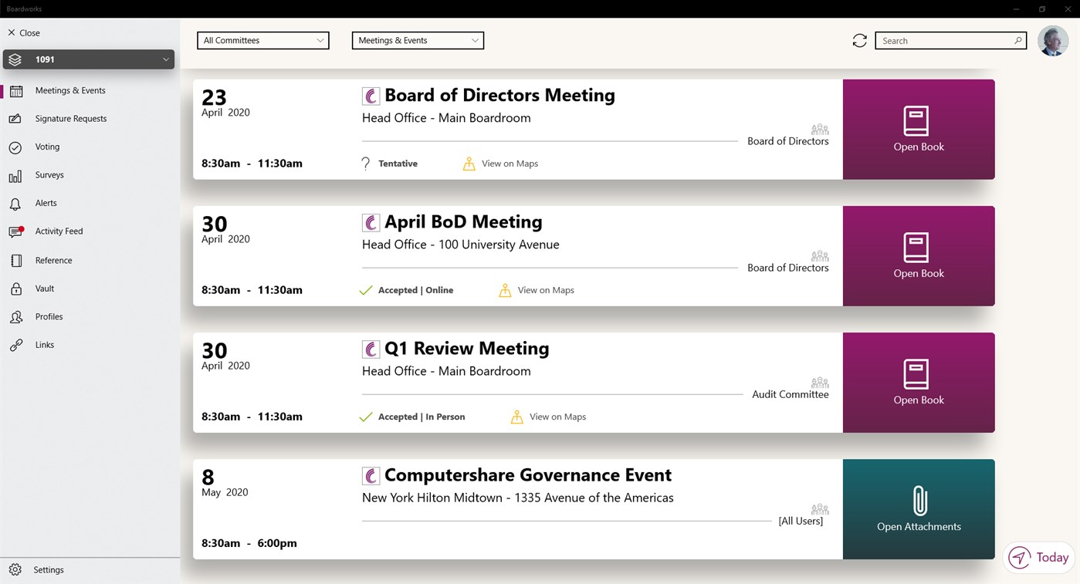This screenshot has height=584, width=1080.
Task: Expand the 1091 book selector
Action: pos(88,59)
